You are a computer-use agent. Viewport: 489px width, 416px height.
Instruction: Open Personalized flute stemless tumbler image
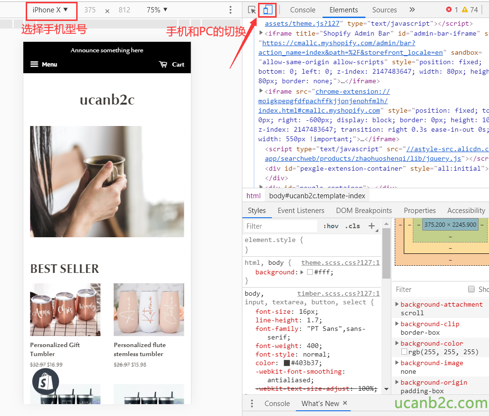click(149, 310)
